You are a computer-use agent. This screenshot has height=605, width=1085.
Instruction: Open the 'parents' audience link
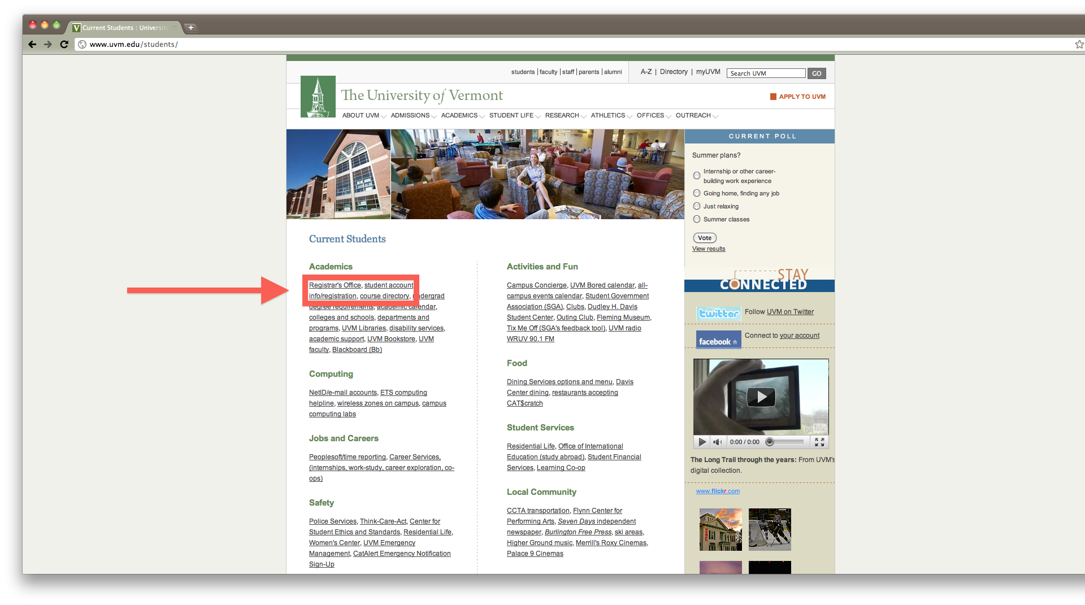tap(589, 72)
